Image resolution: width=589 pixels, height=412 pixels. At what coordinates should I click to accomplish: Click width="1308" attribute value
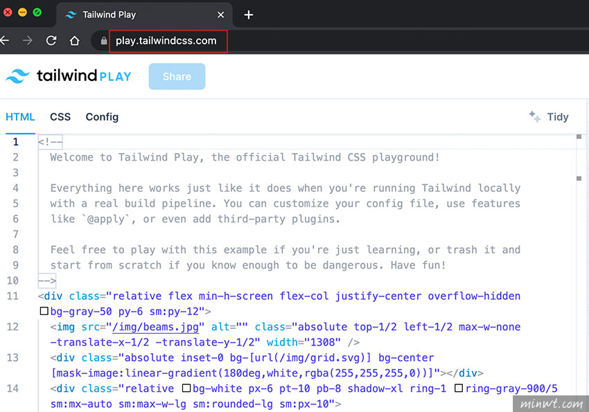pos(322,342)
